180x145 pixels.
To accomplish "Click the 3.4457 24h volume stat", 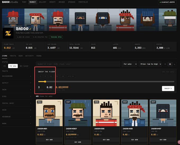I will (52, 48).
